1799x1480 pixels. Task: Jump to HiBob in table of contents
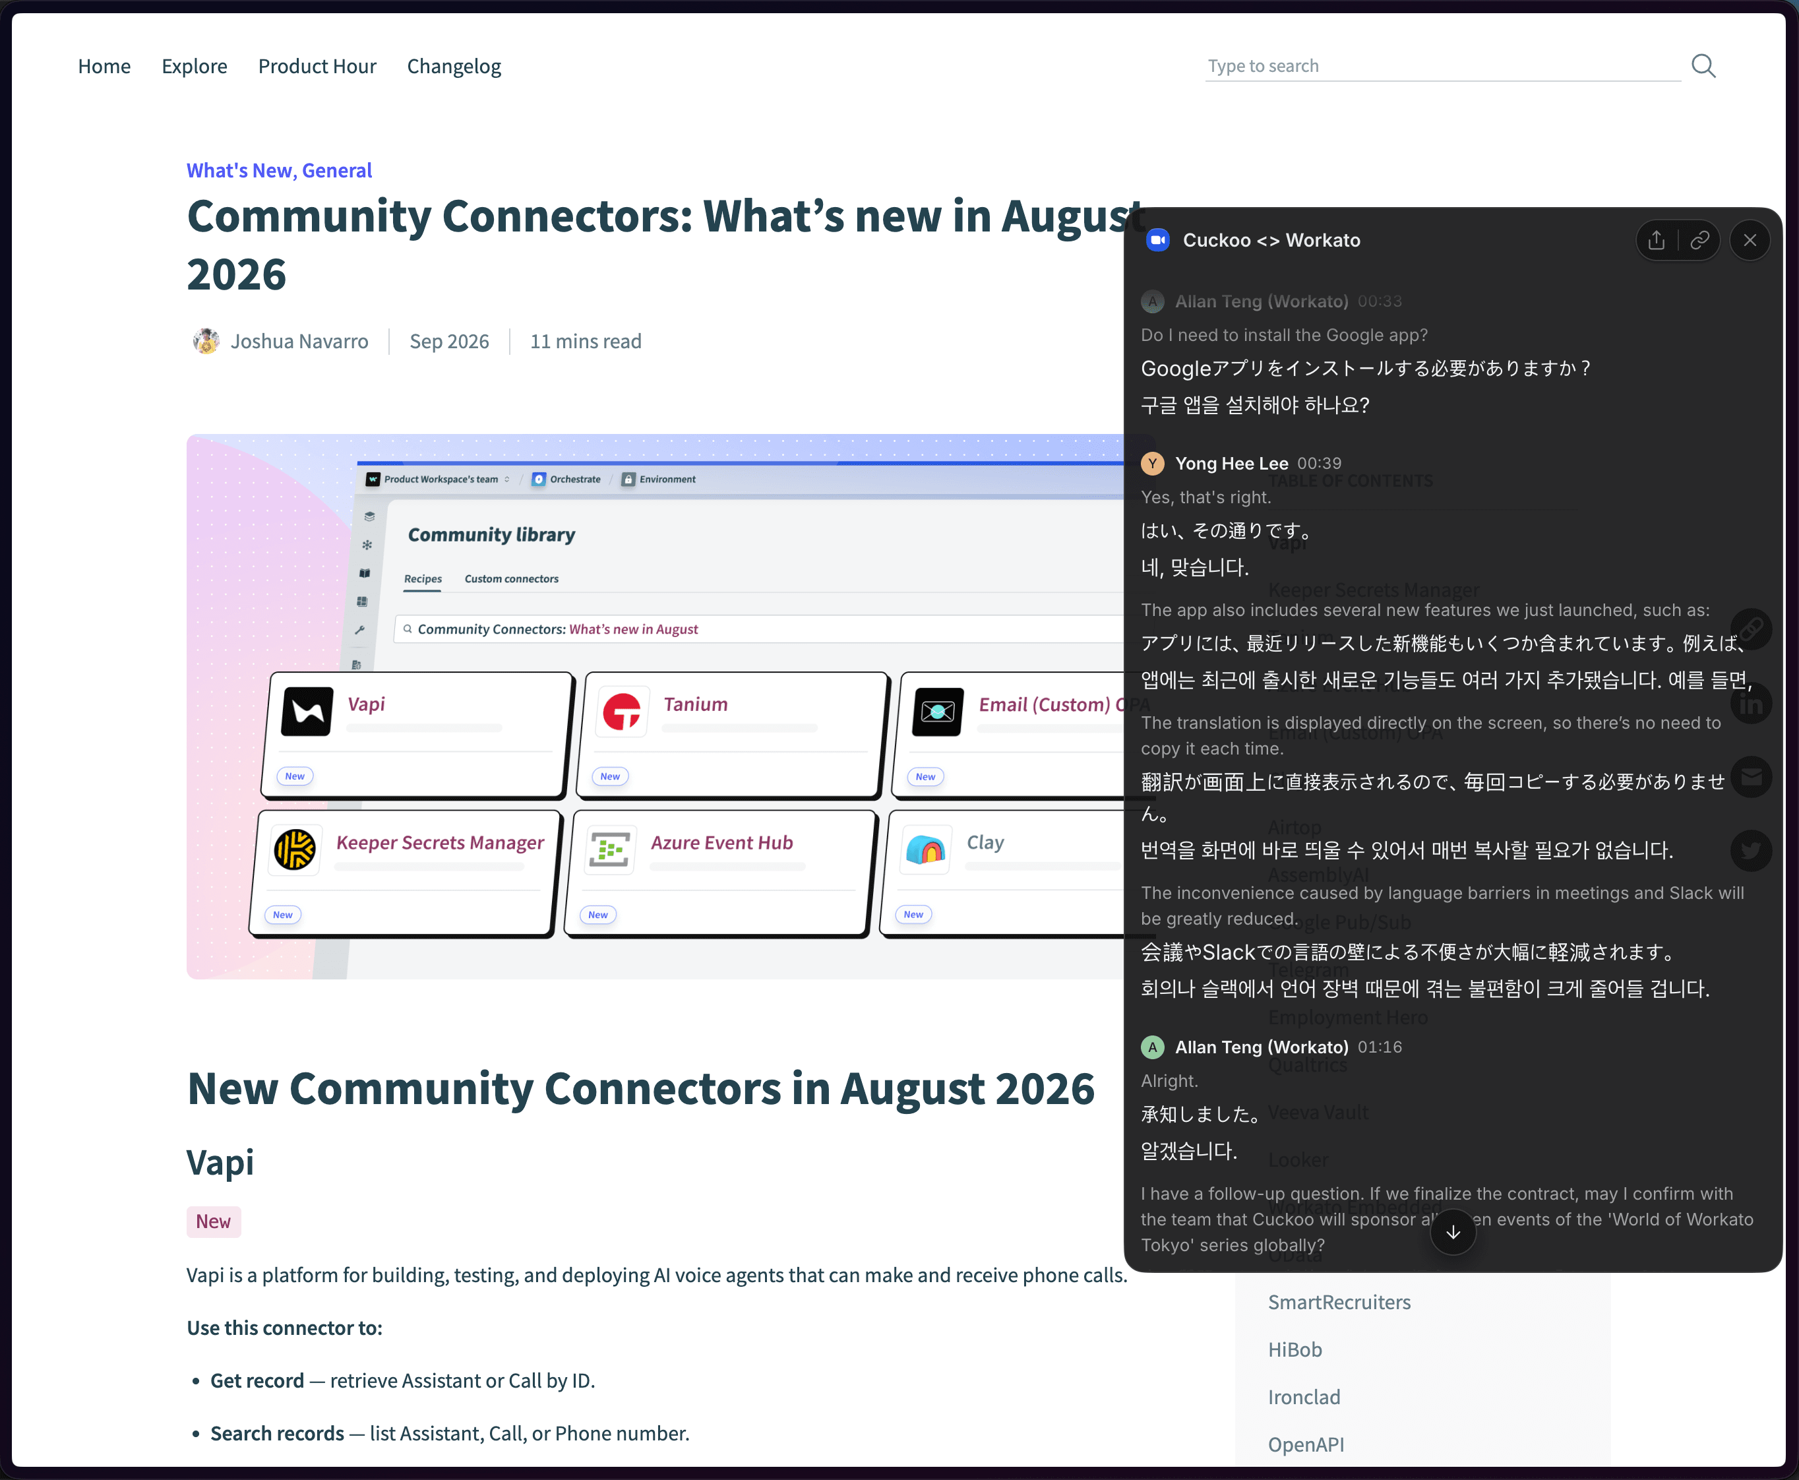coord(1295,1349)
